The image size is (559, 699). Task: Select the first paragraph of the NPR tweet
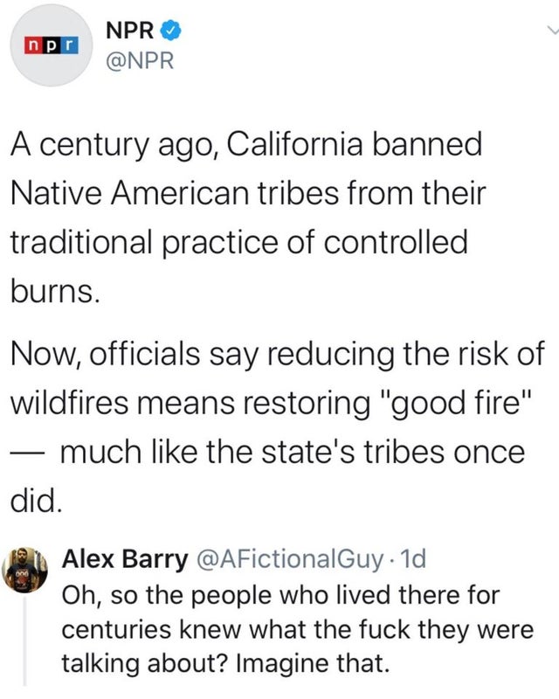(248, 217)
